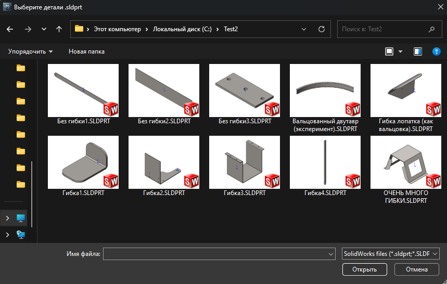Open the view options dropdown arrow
The width and height of the screenshot is (447, 284).
pyautogui.click(x=400, y=51)
